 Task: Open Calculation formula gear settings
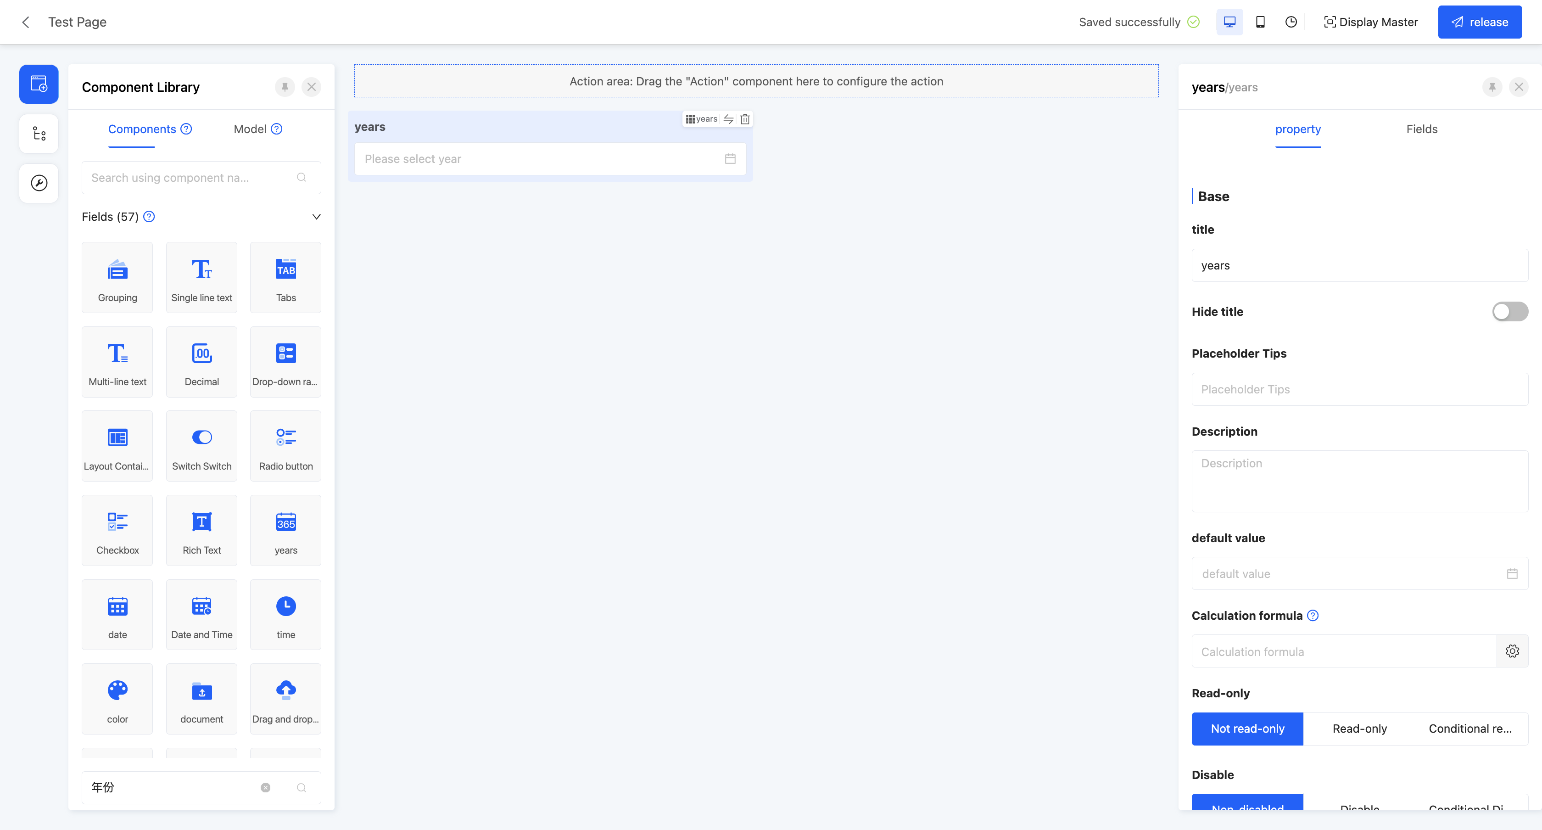coord(1512,651)
